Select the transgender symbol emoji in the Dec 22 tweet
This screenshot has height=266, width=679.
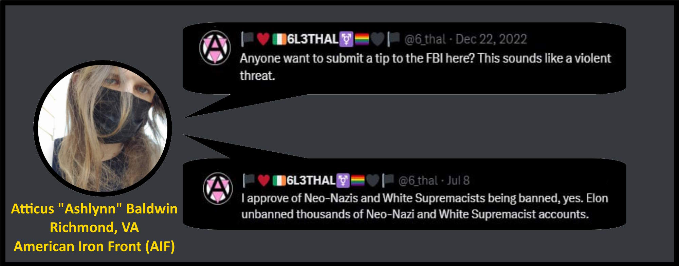[x=346, y=39]
